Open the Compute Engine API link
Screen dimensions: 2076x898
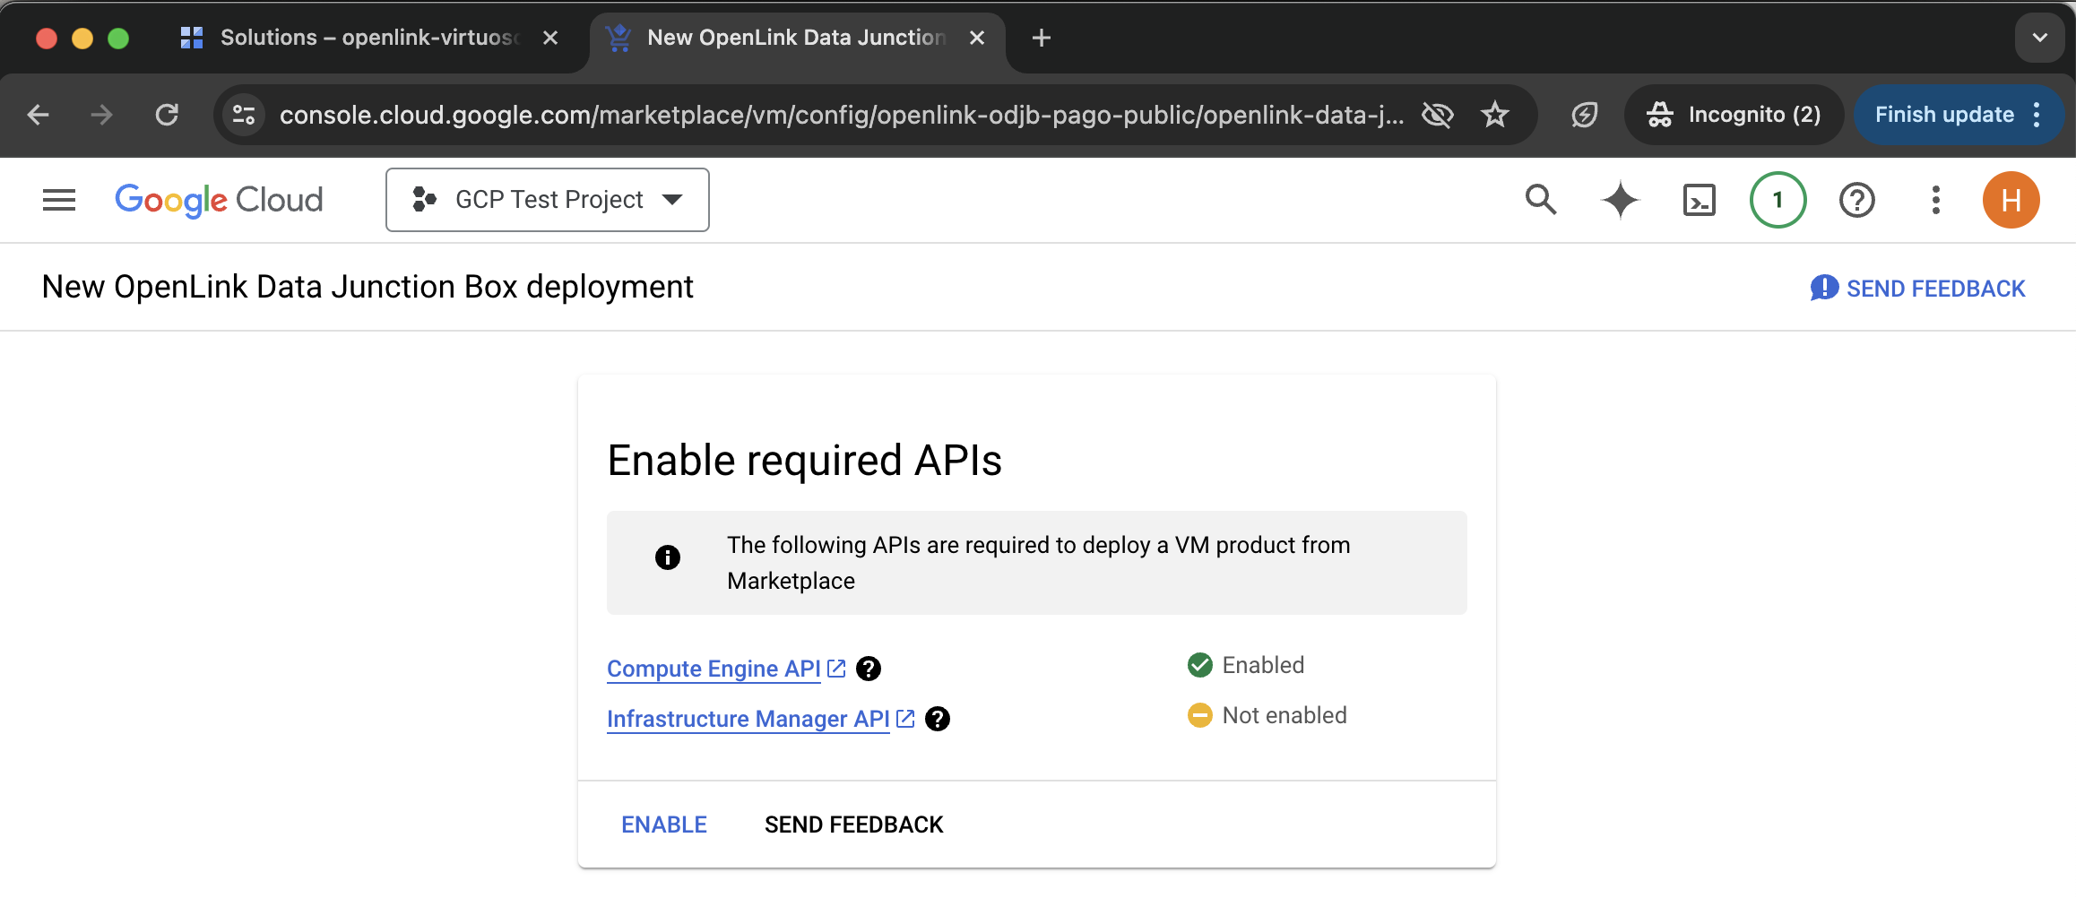(714, 669)
